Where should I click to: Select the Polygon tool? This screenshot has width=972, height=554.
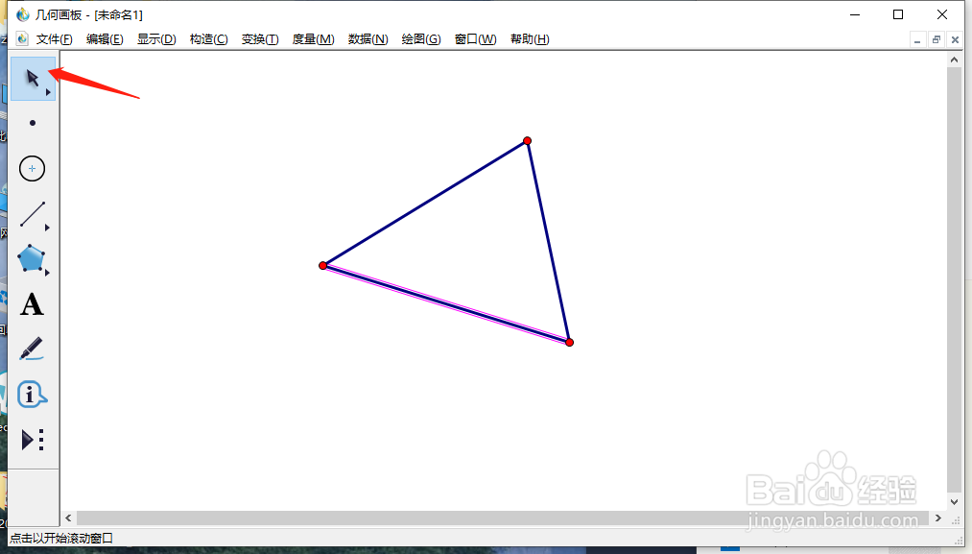[32, 258]
